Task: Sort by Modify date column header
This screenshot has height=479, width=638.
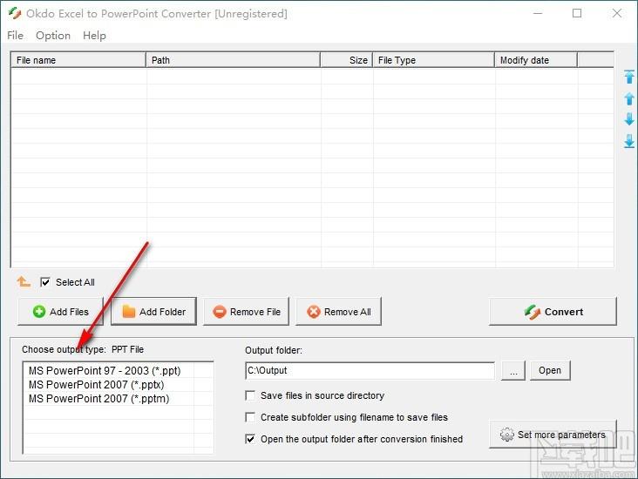Action: pos(536,60)
